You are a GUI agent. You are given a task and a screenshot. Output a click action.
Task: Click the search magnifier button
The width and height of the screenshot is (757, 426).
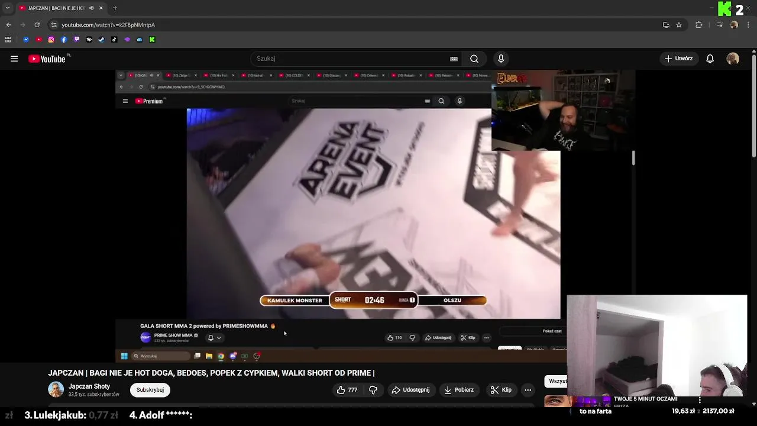pos(474,59)
